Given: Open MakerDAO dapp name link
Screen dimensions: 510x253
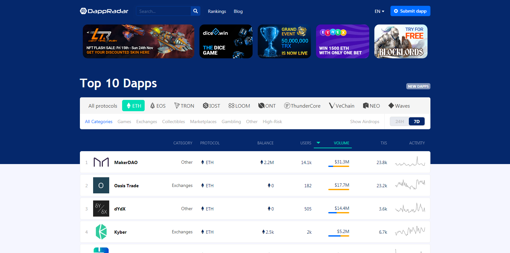Looking at the screenshot, I should [x=126, y=162].
